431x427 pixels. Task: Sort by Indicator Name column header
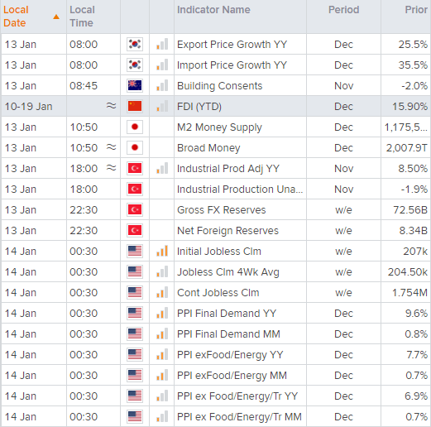(213, 10)
